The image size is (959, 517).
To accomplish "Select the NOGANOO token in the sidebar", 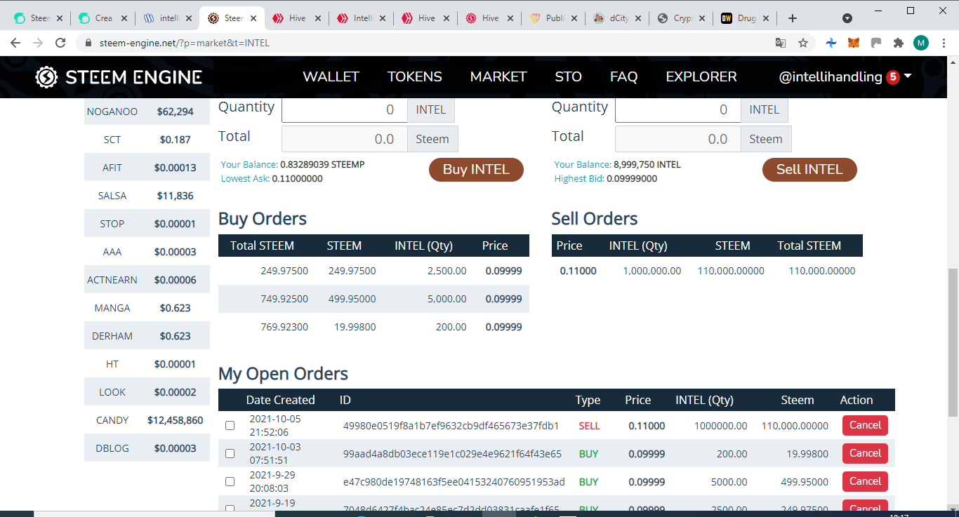I will [x=147, y=112].
